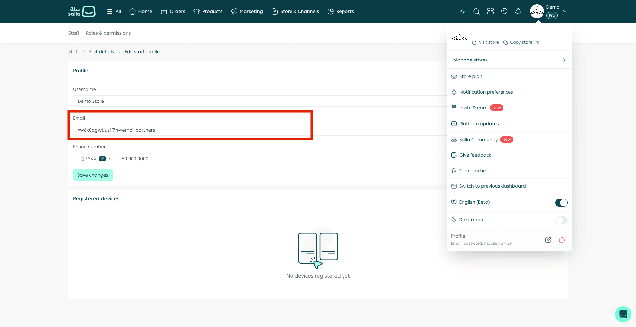Click the red power logout icon

click(562, 240)
